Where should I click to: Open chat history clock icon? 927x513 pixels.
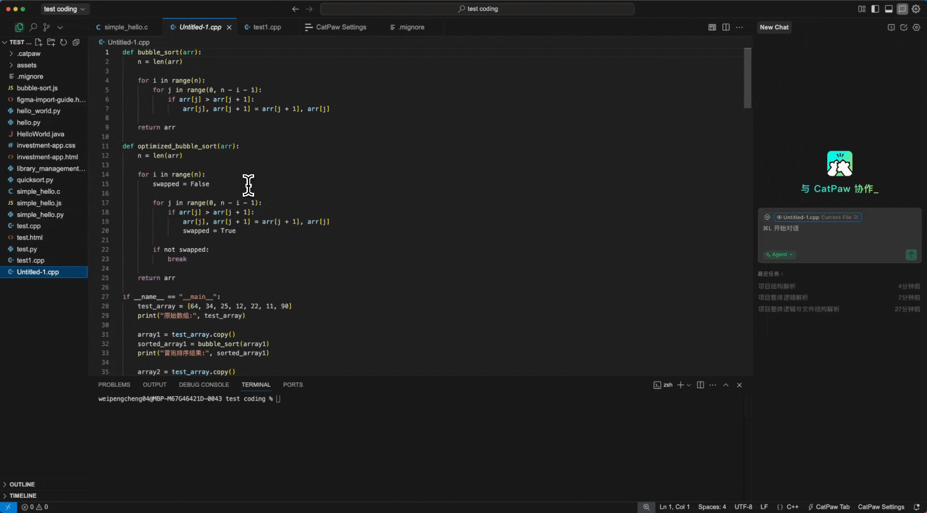coord(891,28)
